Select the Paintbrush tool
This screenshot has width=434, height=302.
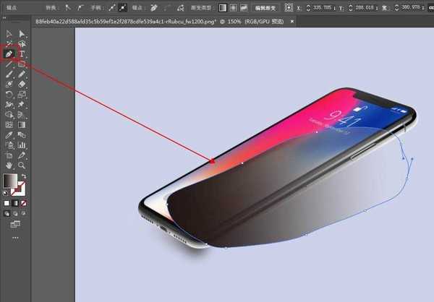click(9, 74)
